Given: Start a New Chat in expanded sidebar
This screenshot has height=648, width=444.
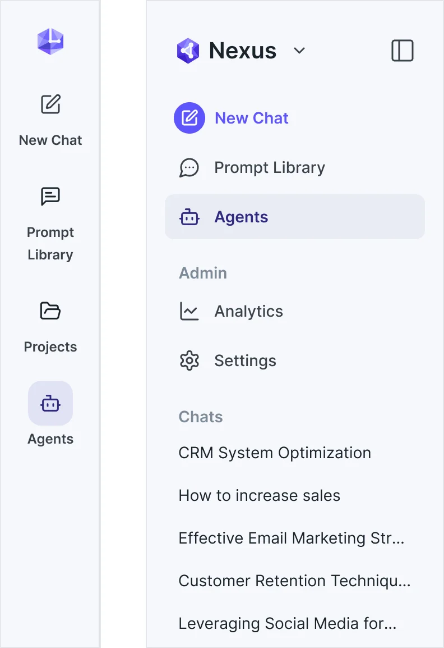Looking at the screenshot, I should click(252, 118).
